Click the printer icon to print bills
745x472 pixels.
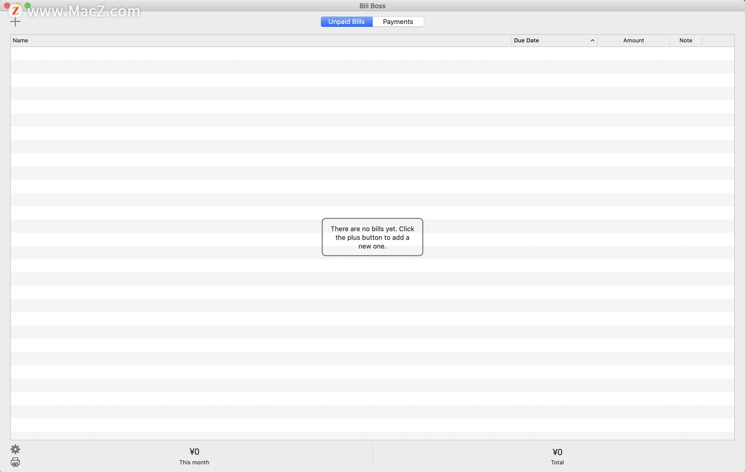pyautogui.click(x=15, y=462)
